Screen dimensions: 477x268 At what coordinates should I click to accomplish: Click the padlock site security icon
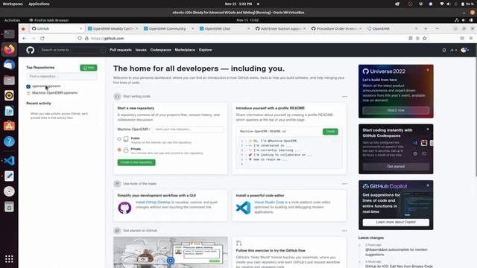pos(86,39)
